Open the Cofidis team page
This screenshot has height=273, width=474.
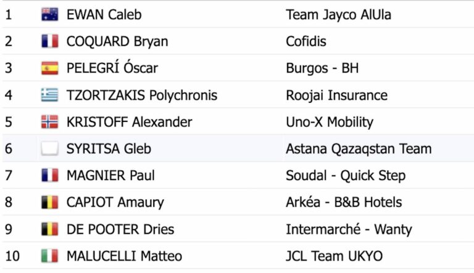pos(306,41)
